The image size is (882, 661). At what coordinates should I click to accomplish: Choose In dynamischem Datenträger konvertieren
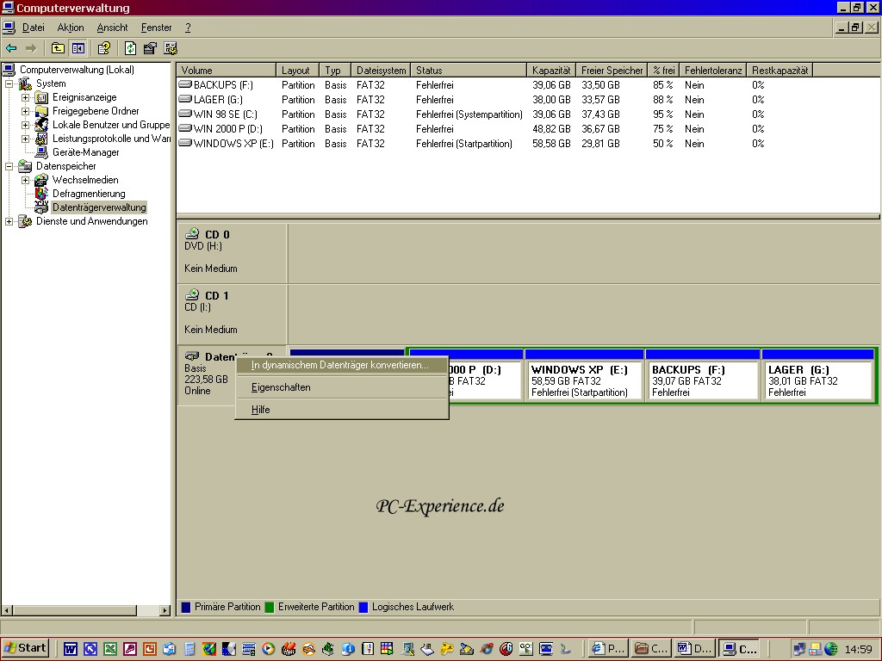341,365
